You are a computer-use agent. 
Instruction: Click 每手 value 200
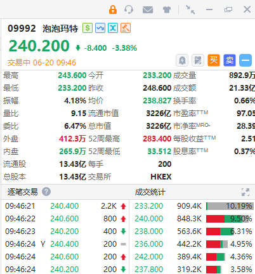[165, 164]
